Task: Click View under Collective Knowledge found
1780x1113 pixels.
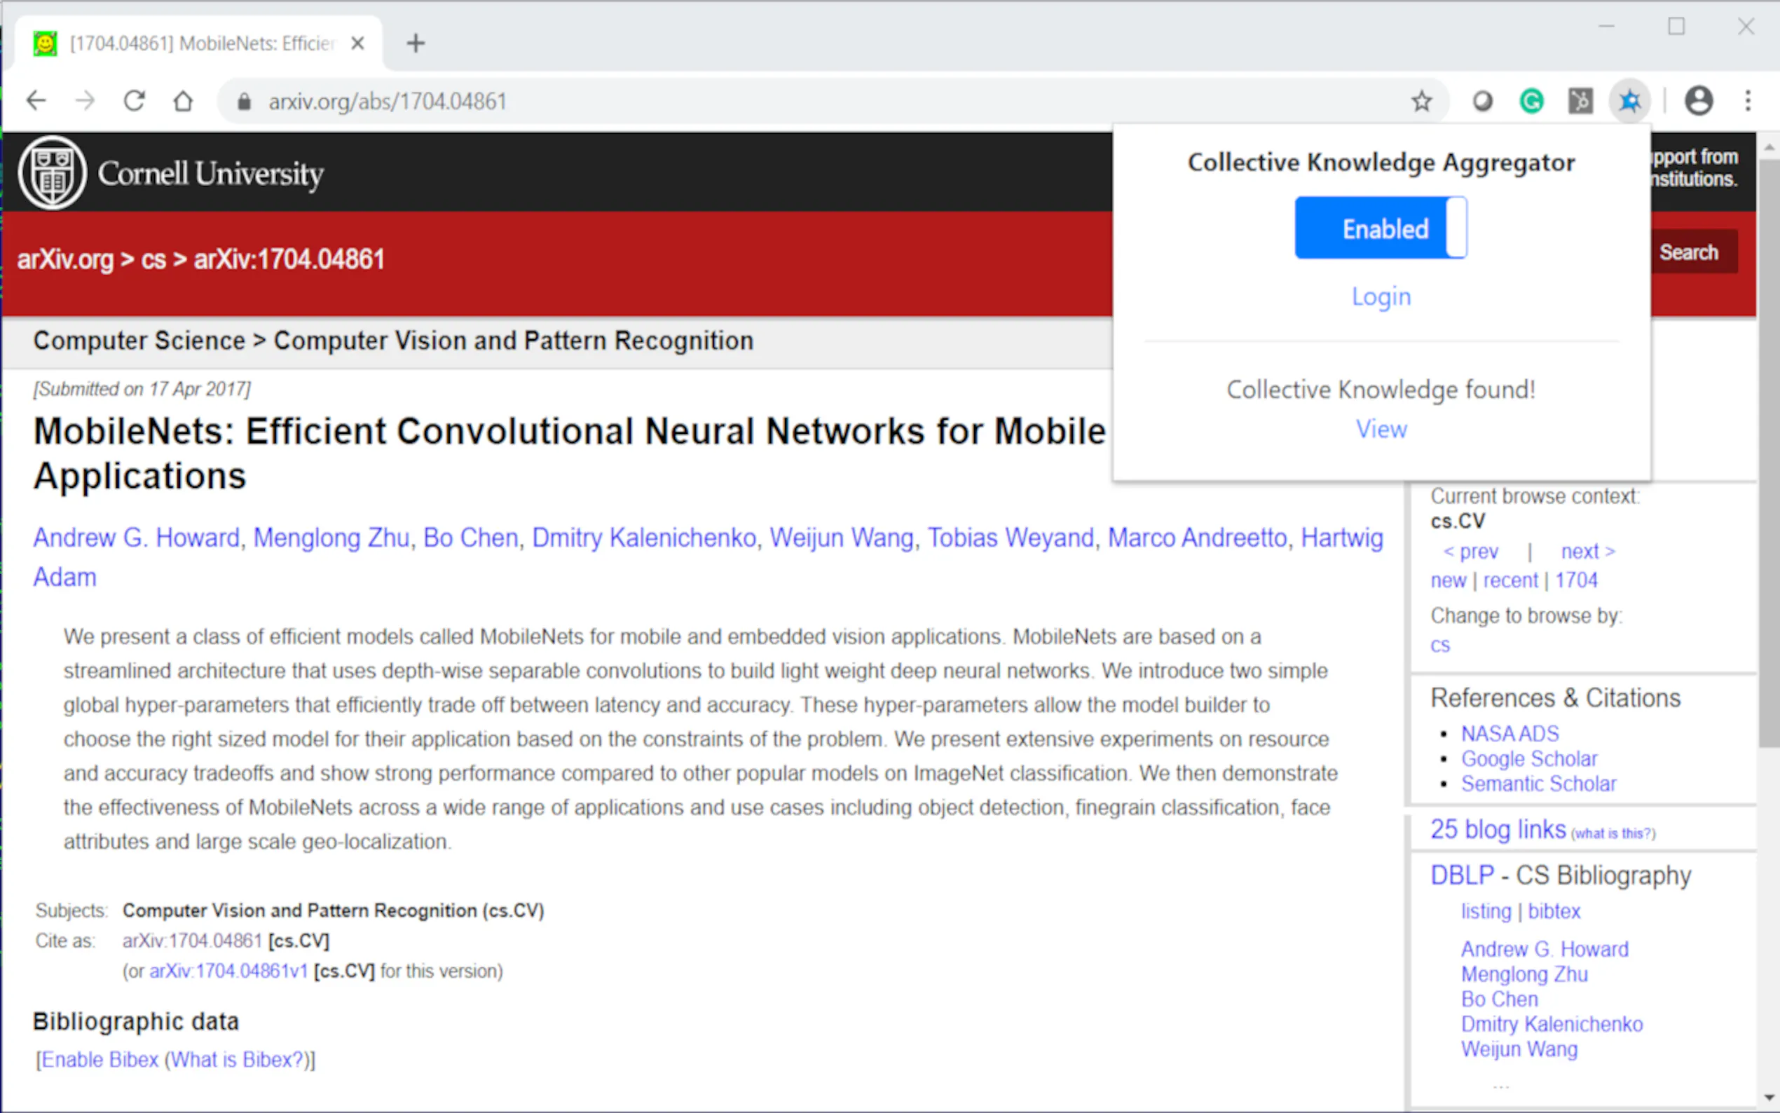Action: (x=1381, y=429)
